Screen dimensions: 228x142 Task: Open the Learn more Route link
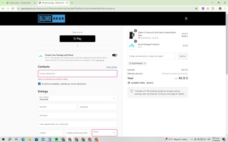[100, 60]
